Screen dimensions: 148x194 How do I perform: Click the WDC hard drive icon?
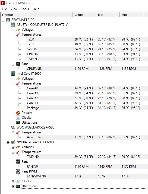pyautogui.click(x=13, y=127)
